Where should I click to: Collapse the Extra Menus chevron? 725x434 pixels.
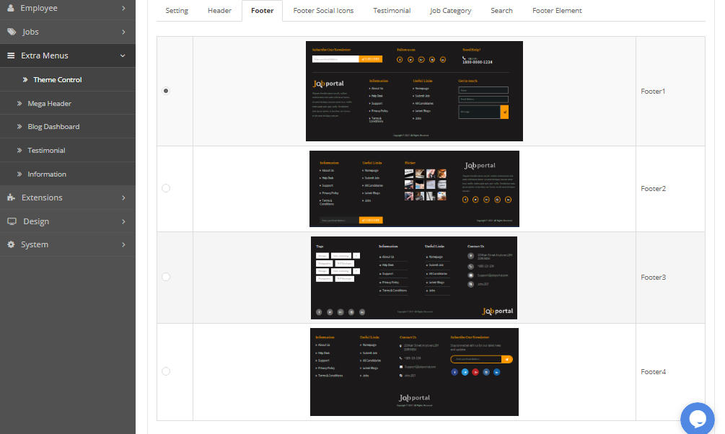click(123, 56)
